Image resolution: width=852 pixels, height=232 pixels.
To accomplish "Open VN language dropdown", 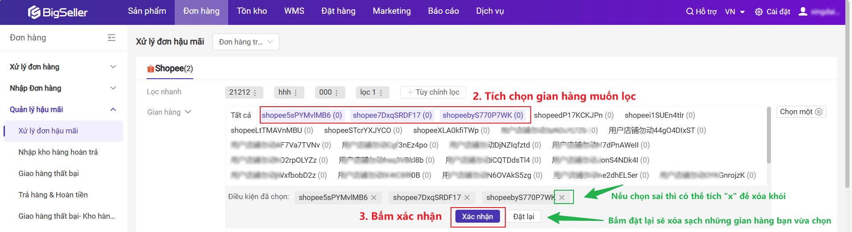I will click(734, 12).
